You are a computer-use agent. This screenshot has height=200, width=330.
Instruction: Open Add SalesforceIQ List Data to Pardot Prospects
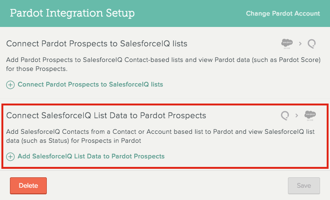91,156
